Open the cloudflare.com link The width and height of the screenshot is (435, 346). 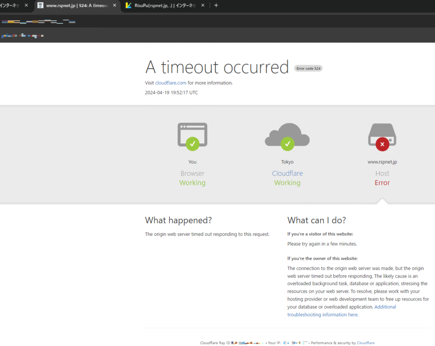click(x=171, y=83)
